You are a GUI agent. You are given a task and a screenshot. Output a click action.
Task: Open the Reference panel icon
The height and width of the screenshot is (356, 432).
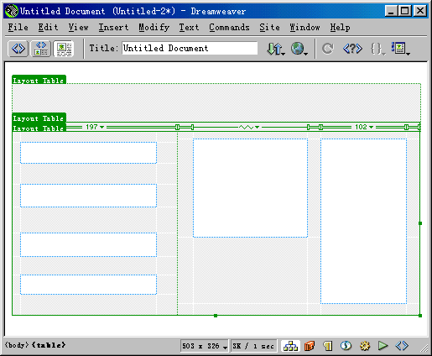pos(352,49)
